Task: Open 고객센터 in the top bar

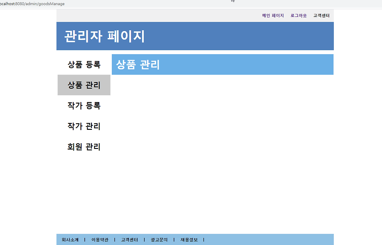Action: click(321, 16)
